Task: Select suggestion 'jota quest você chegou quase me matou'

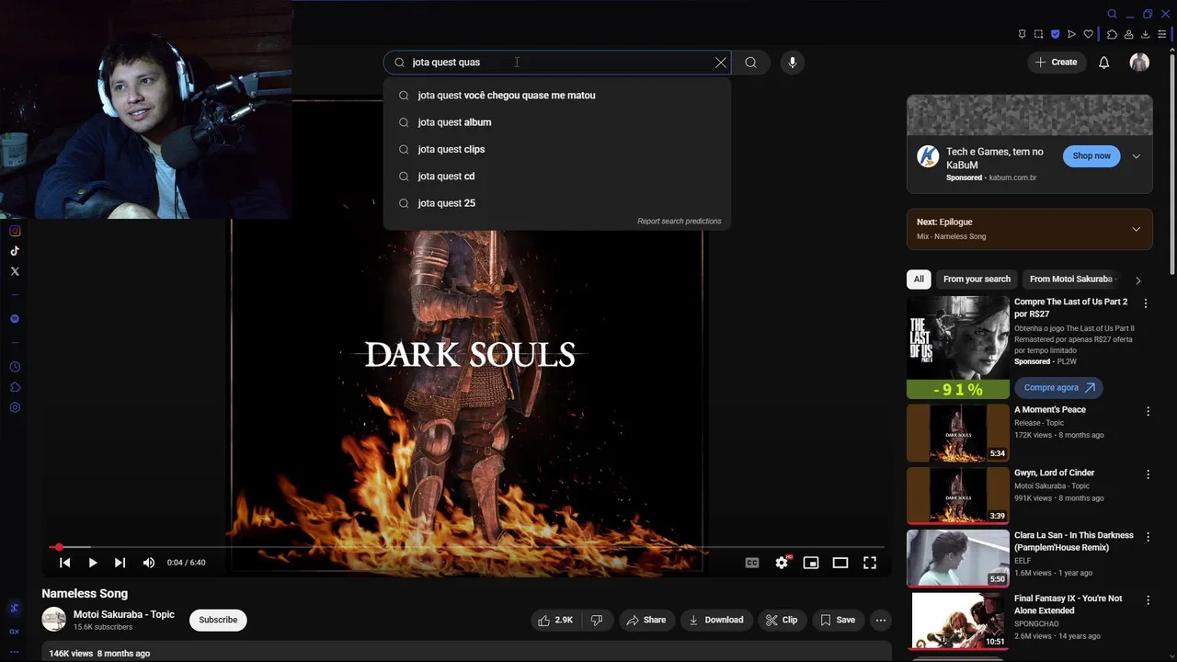Action: tap(557, 96)
